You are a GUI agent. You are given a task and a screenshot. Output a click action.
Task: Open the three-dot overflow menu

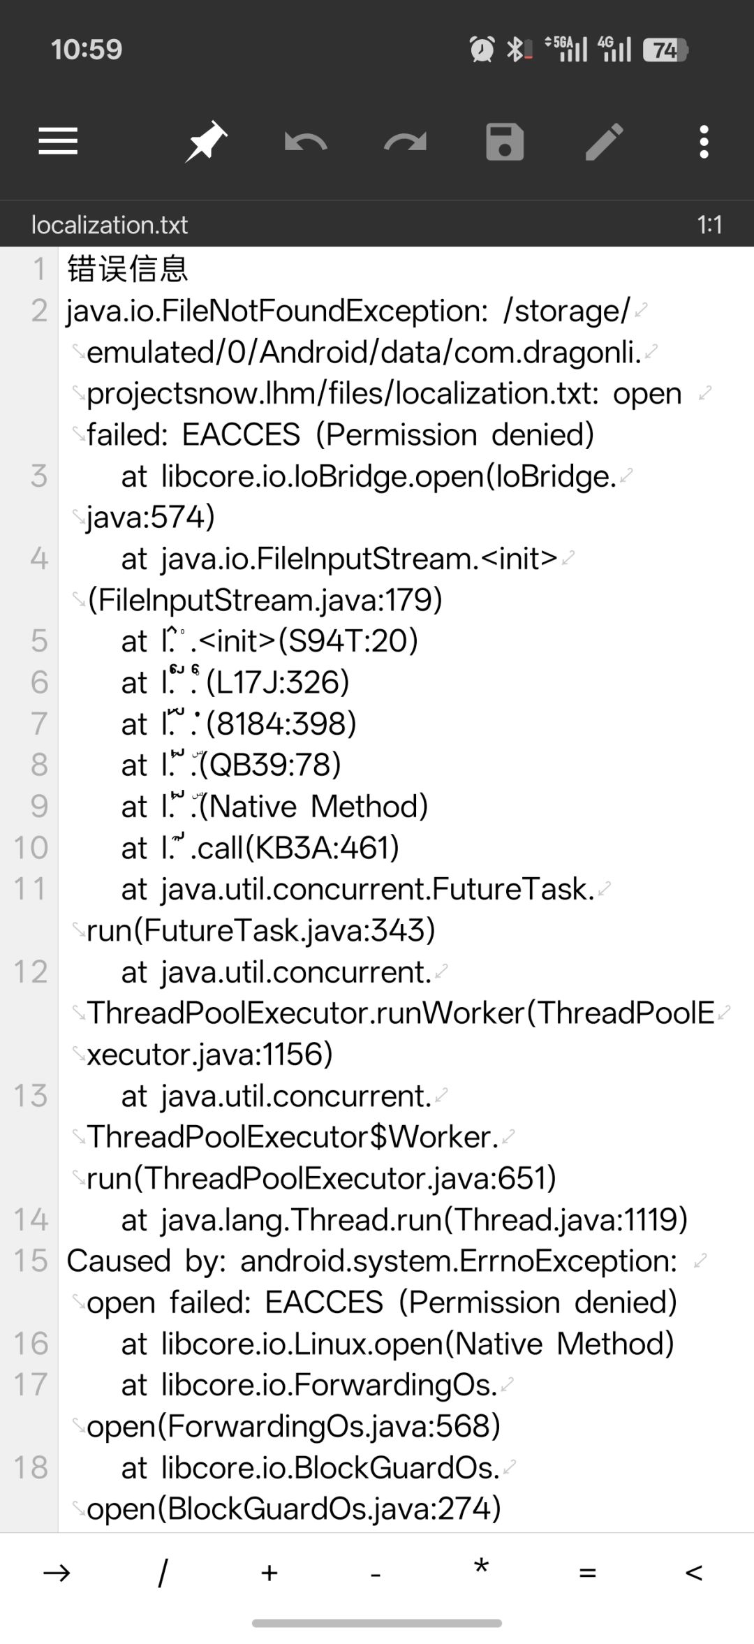click(704, 142)
